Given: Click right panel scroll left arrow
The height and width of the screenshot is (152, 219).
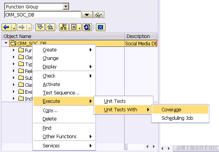Looking at the screenshot, I should [x=162, y=148].
